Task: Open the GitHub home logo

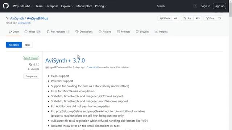Action: tap(6, 6)
